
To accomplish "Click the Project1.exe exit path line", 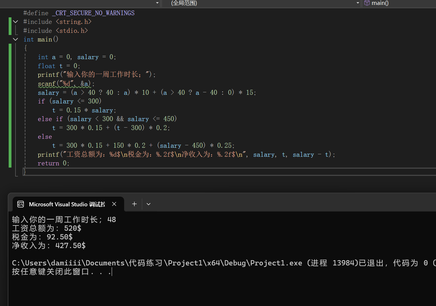I will pyautogui.click(x=224, y=263).
